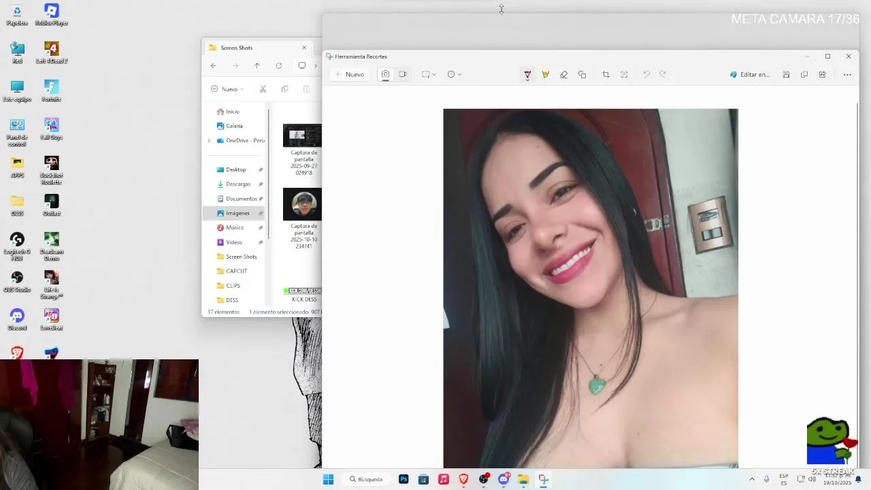Open the Desktop quick access folder
This screenshot has width=871, height=490.
tap(235, 169)
